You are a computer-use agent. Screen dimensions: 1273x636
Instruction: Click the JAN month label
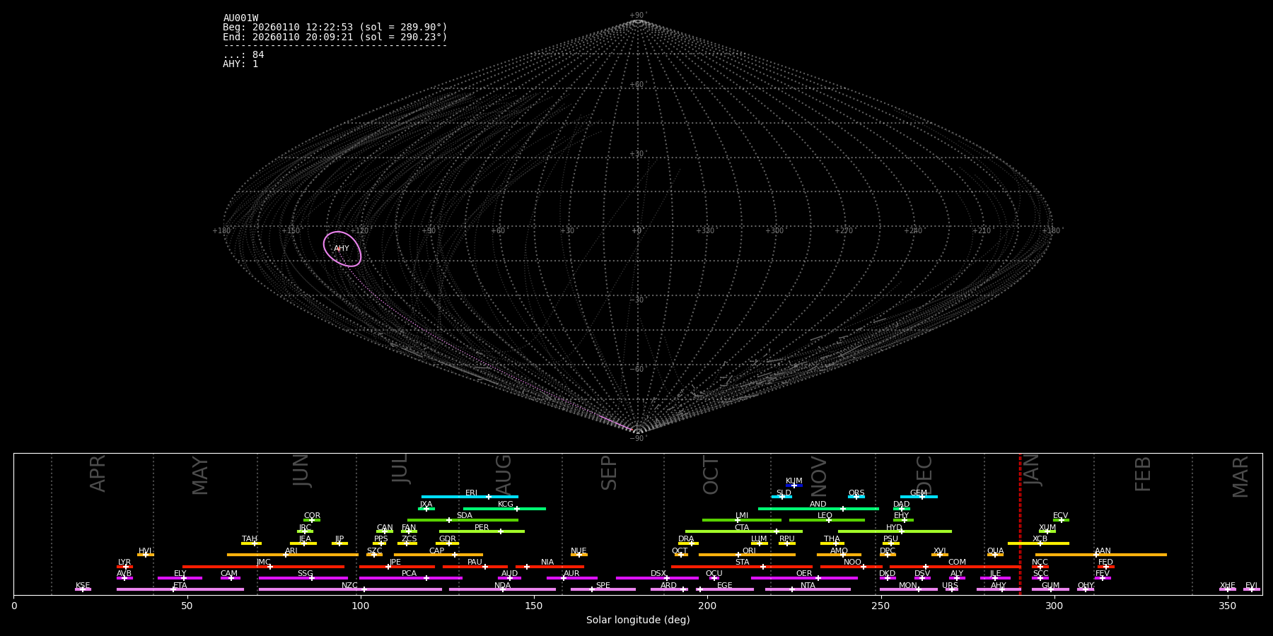point(1033,471)
